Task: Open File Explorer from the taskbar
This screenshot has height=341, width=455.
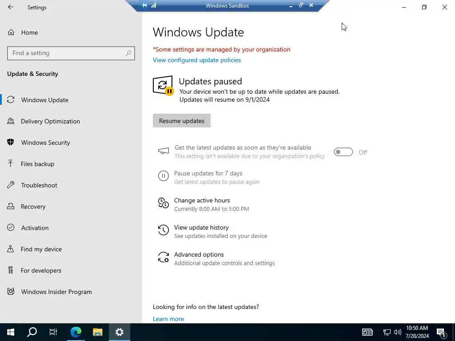Action: click(x=98, y=332)
